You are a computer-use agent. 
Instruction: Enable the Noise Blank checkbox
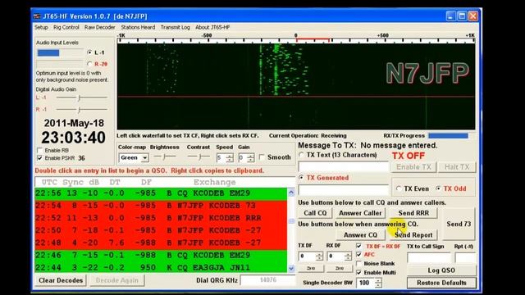coord(359,264)
